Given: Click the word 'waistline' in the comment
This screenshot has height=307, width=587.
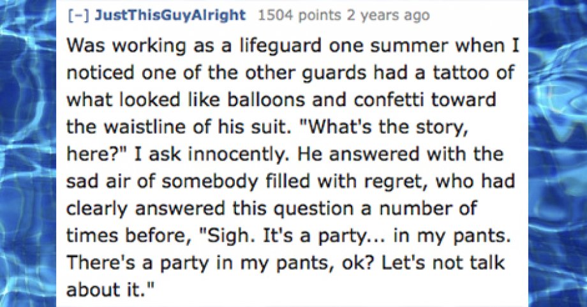Looking at the screenshot, I should (x=145, y=127).
